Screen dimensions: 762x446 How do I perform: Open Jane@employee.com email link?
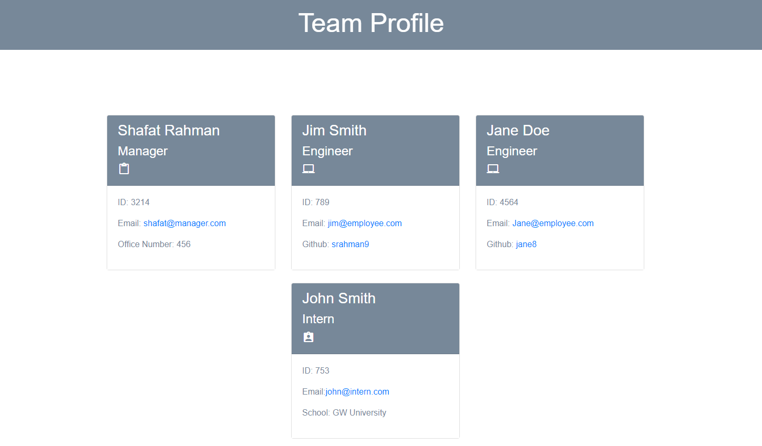[553, 223]
